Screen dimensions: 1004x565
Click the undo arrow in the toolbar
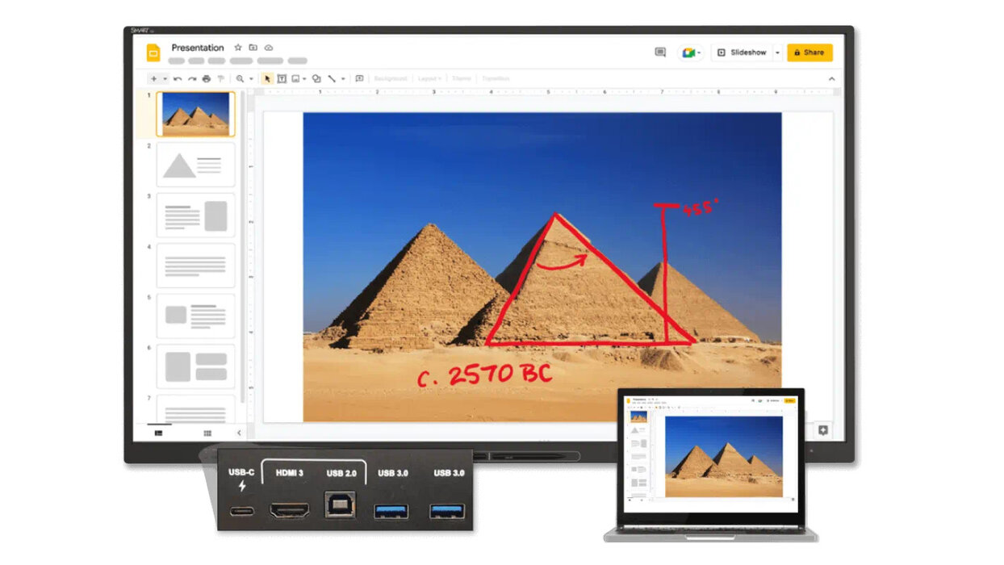click(x=178, y=79)
